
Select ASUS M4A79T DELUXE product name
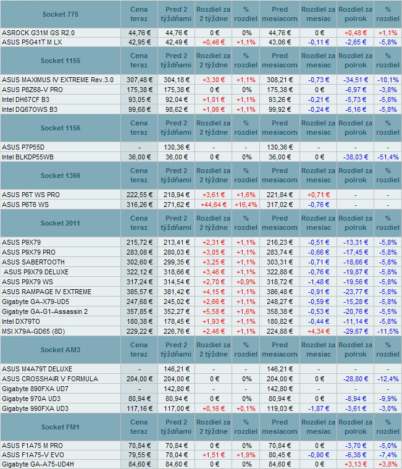(37, 369)
